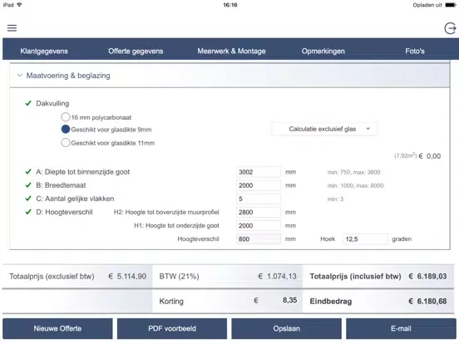Tap the Wi-Fi icon in status bar
This screenshot has width=459, height=344.
pyautogui.click(x=19, y=5)
